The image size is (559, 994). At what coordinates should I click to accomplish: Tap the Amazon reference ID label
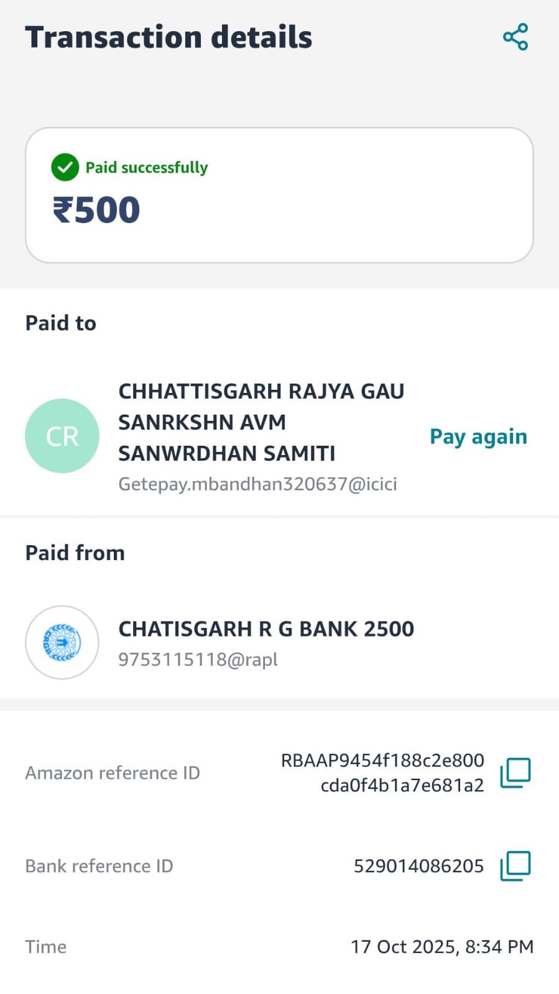[113, 773]
